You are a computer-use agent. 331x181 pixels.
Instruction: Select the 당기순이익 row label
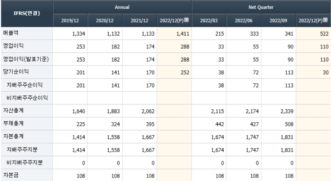[x=16, y=72]
